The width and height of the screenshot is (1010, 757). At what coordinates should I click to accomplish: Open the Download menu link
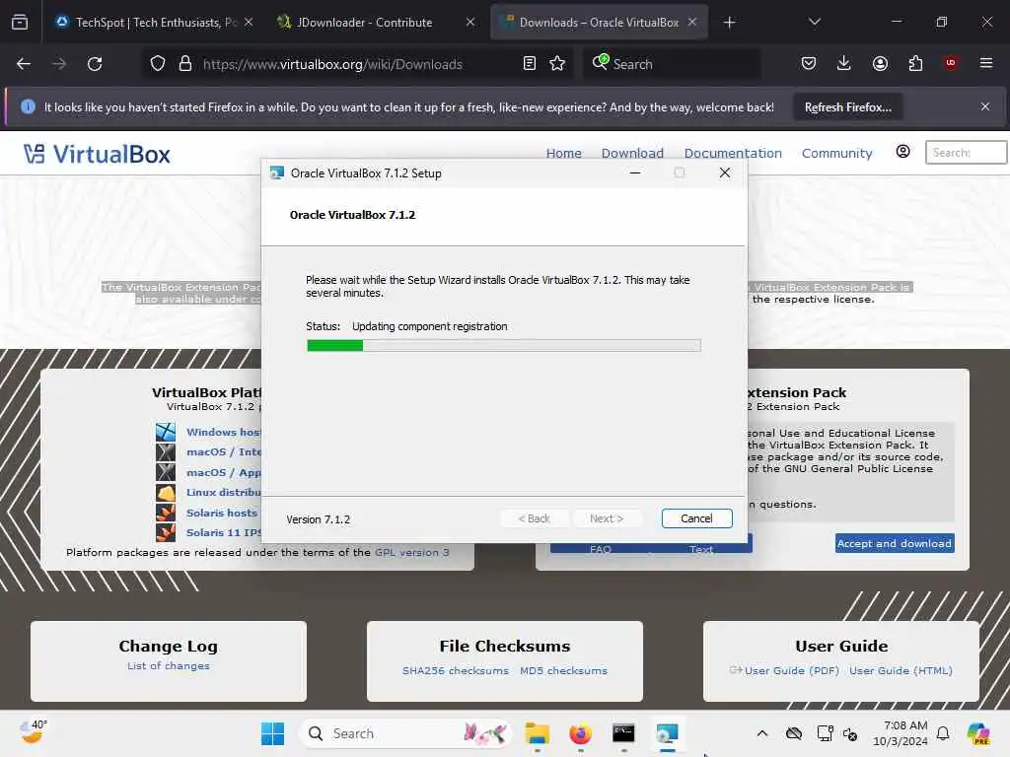(x=632, y=153)
